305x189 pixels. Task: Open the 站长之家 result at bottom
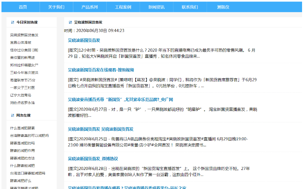click(x=127, y=188)
